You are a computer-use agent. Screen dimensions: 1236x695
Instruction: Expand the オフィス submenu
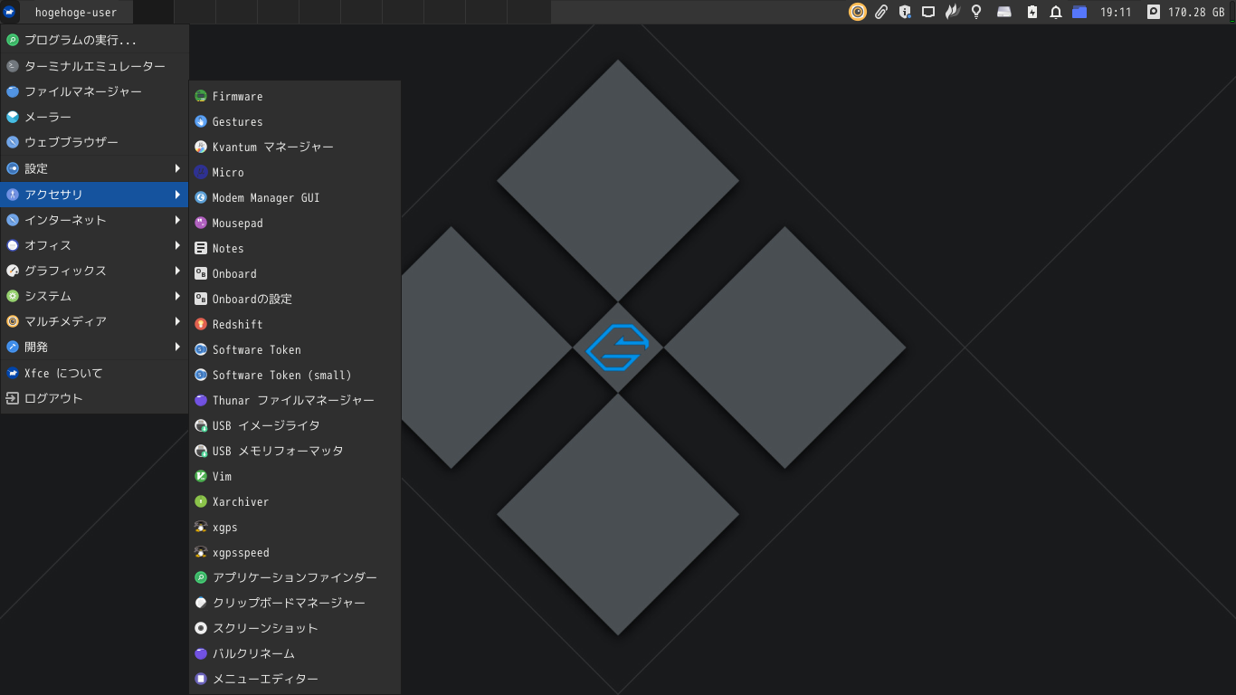[95, 245]
